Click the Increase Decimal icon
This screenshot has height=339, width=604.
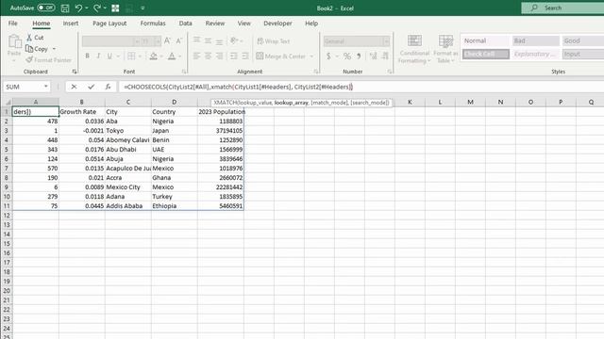click(373, 56)
